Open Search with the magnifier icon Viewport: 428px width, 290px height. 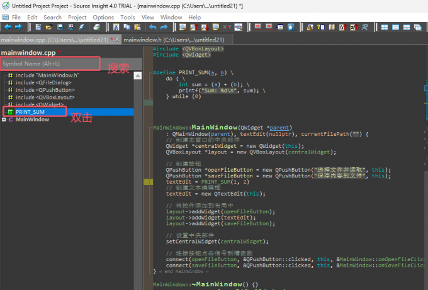click(x=183, y=27)
